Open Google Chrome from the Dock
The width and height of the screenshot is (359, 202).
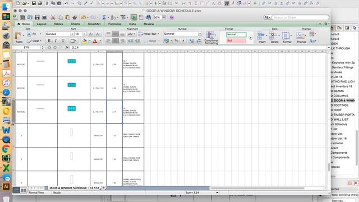[x=6, y=149]
